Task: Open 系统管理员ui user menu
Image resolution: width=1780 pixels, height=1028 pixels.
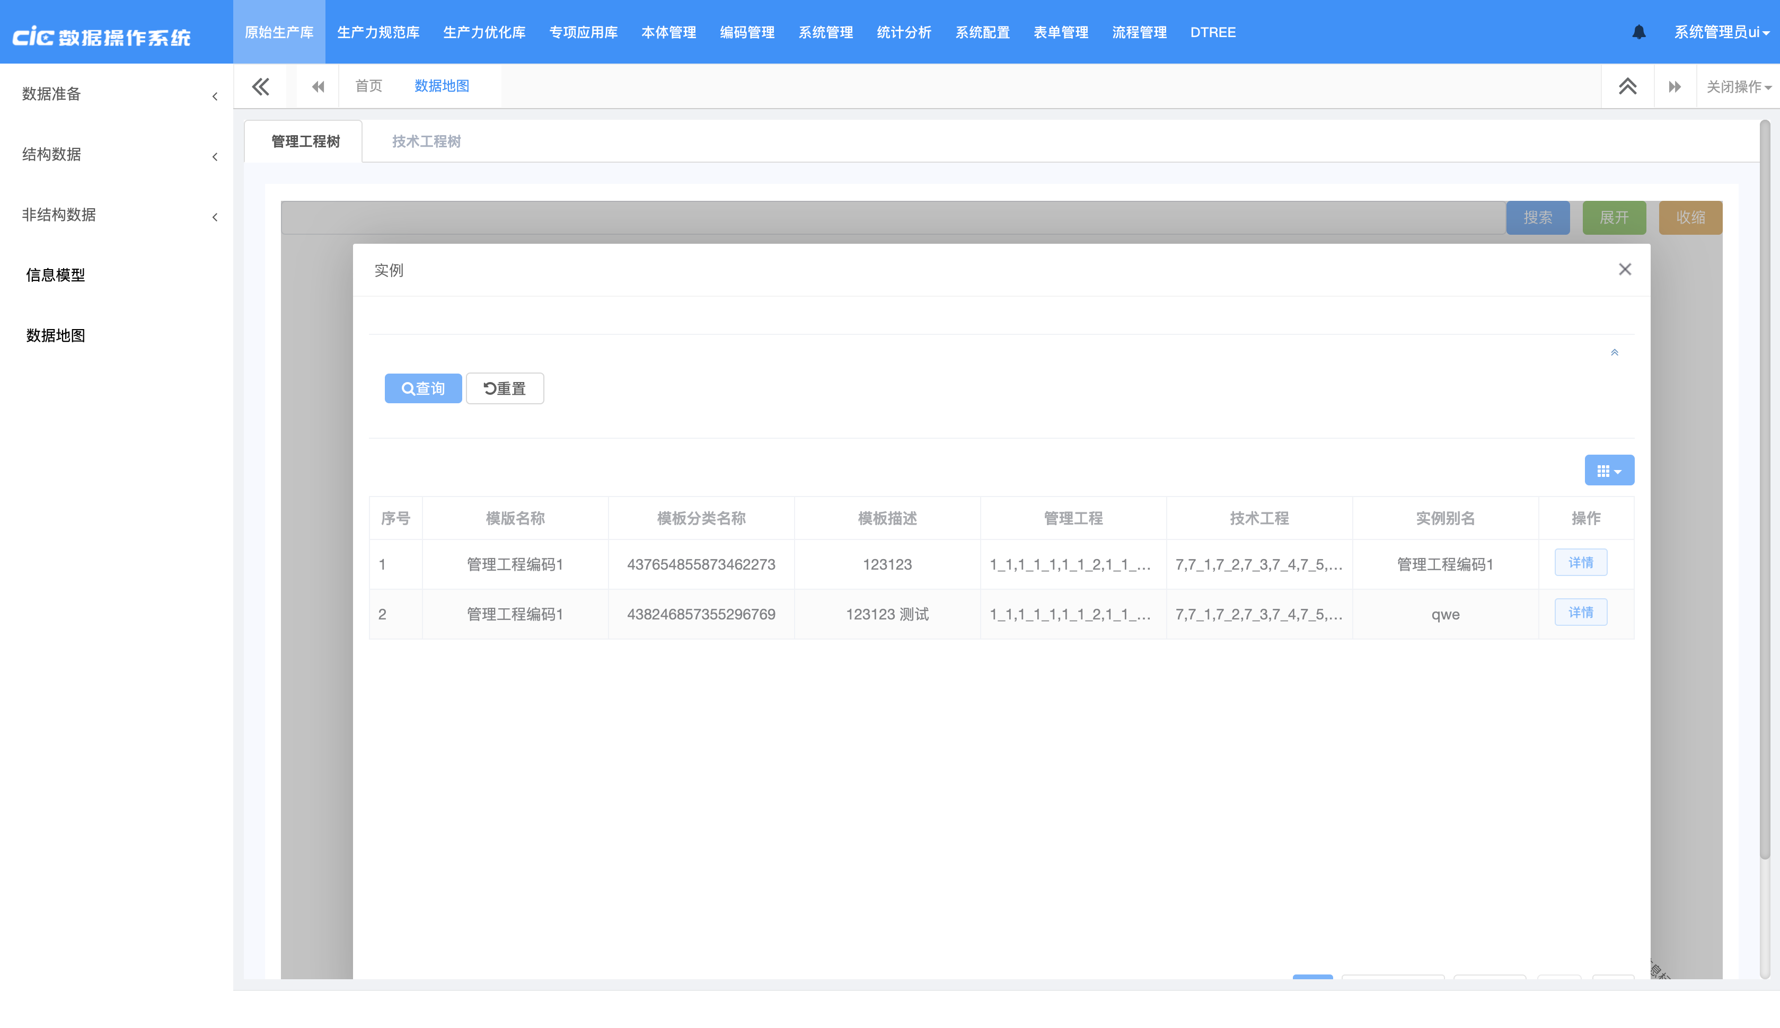Action: pos(1721,32)
